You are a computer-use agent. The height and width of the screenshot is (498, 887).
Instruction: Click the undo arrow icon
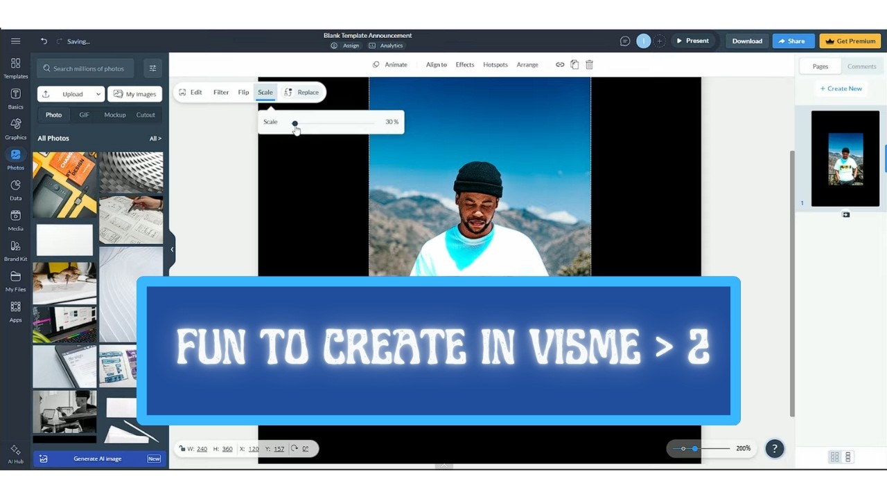[44, 41]
